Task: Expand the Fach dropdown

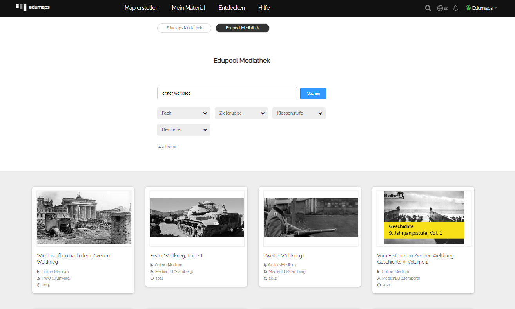Action: click(184, 113)
